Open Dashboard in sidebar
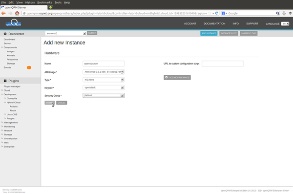This screenshot has height=194, width=293. click(x=9, y=39)
